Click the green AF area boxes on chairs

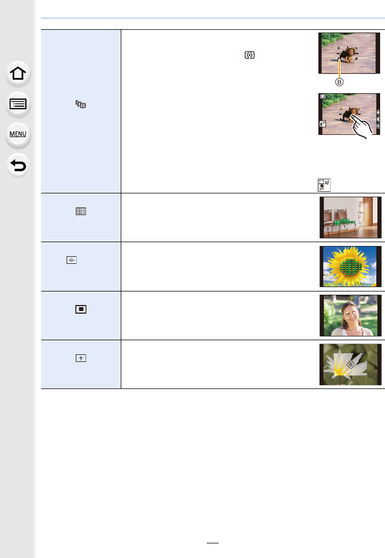coord(344,223)
